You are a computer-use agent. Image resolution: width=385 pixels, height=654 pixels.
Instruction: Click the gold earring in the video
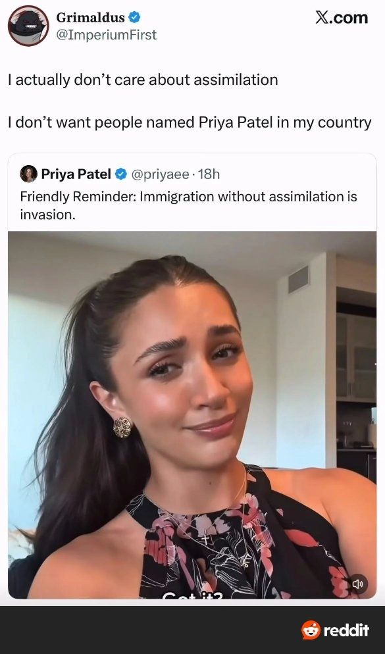[122, 427]
